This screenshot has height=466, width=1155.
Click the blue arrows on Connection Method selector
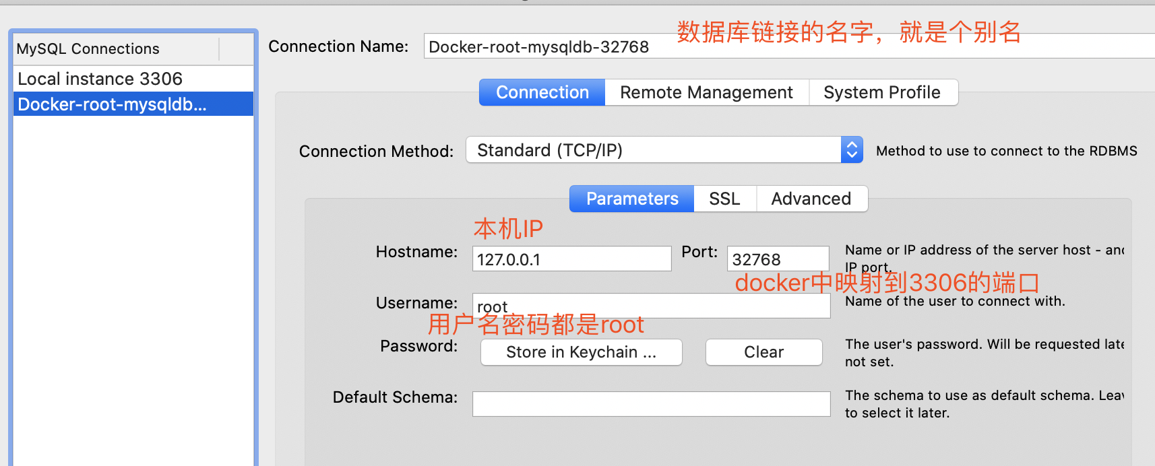[x=852, y=149]
